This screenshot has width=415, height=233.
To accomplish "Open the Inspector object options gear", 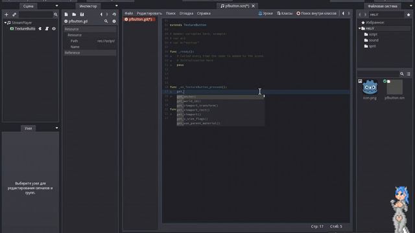I will [x=114, y=21].
